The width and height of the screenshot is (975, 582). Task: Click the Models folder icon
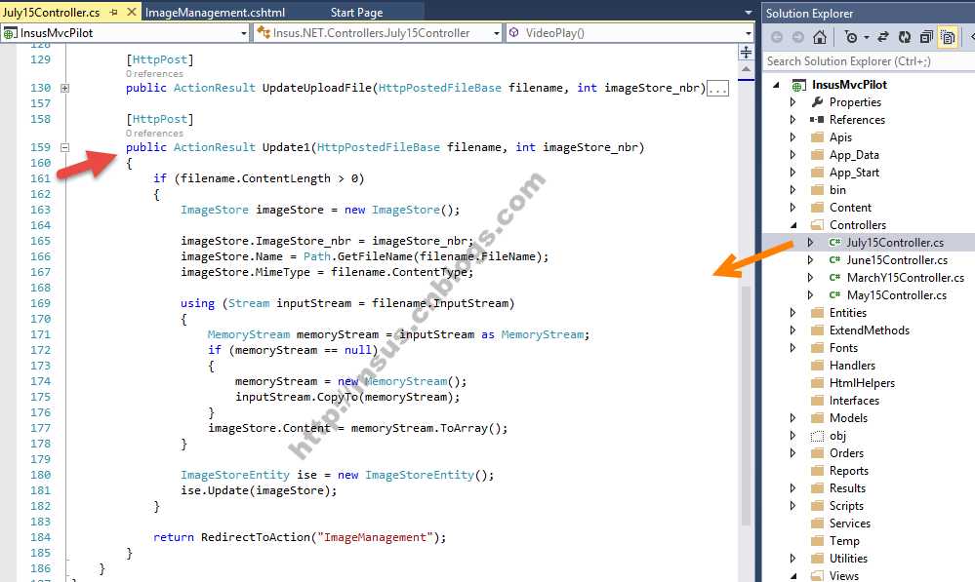[817, 418]
